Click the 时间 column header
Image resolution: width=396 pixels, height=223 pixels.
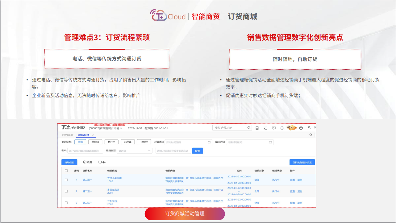click(x=239, y=171)
